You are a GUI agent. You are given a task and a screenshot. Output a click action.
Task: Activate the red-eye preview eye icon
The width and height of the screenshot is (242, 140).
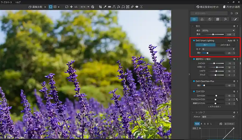[x=137, y=7]
